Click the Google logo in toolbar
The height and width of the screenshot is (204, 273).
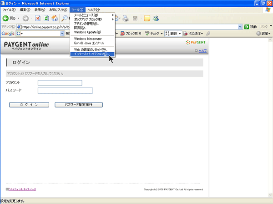pos(8,33)
